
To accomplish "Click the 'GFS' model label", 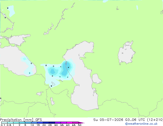I will pos(39,120).
